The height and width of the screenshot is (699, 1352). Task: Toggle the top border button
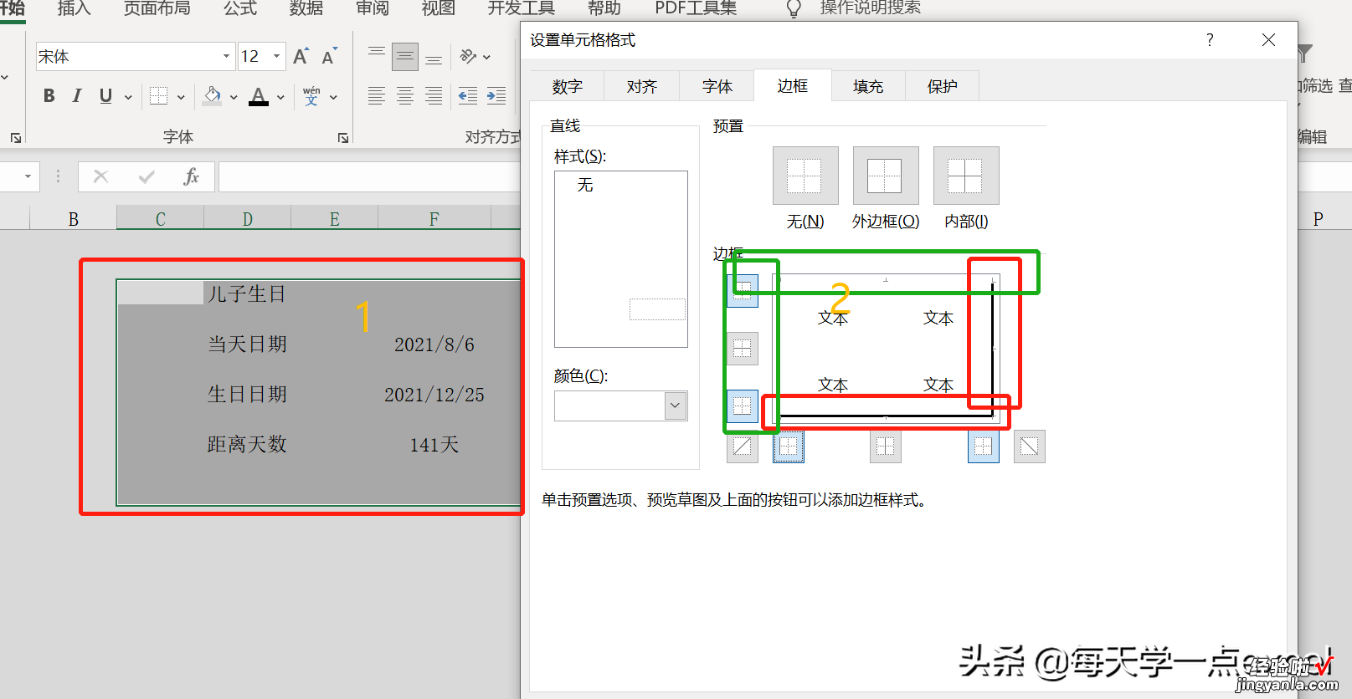(743, 290)
